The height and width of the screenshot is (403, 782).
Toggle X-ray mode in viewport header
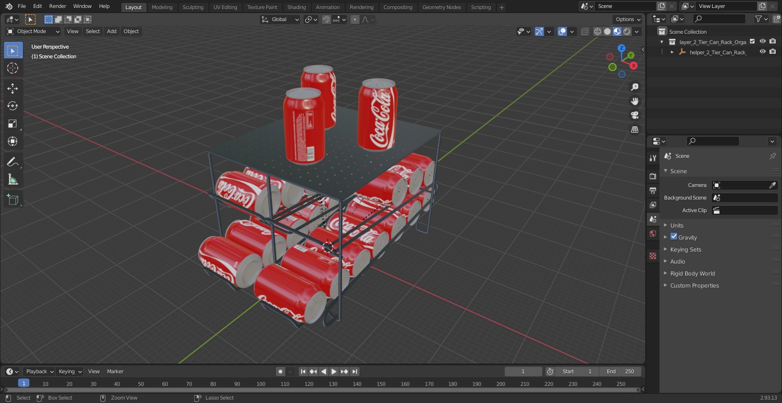point(584,31)
